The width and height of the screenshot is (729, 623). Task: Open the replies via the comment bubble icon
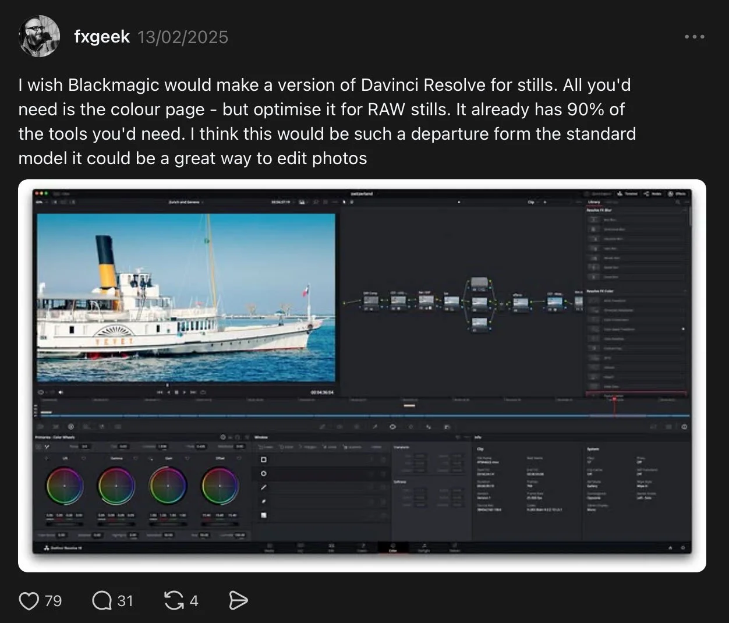click(x=102, y=600)
